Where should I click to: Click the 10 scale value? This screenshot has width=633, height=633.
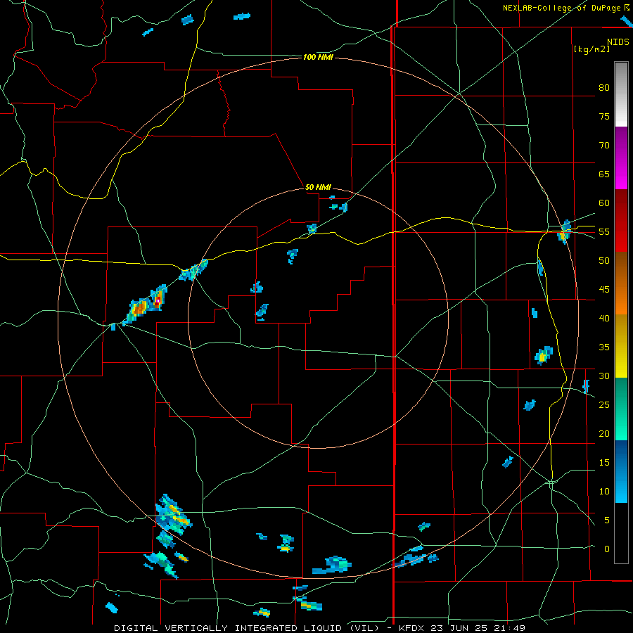pos(604,492)
